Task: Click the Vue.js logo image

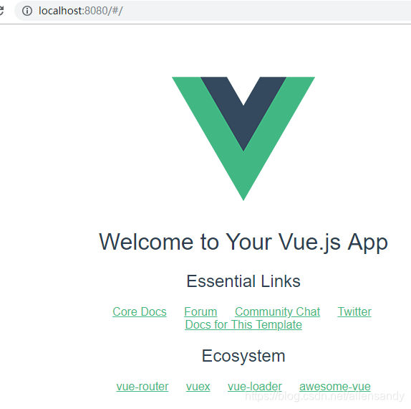Action: [243, 138]
